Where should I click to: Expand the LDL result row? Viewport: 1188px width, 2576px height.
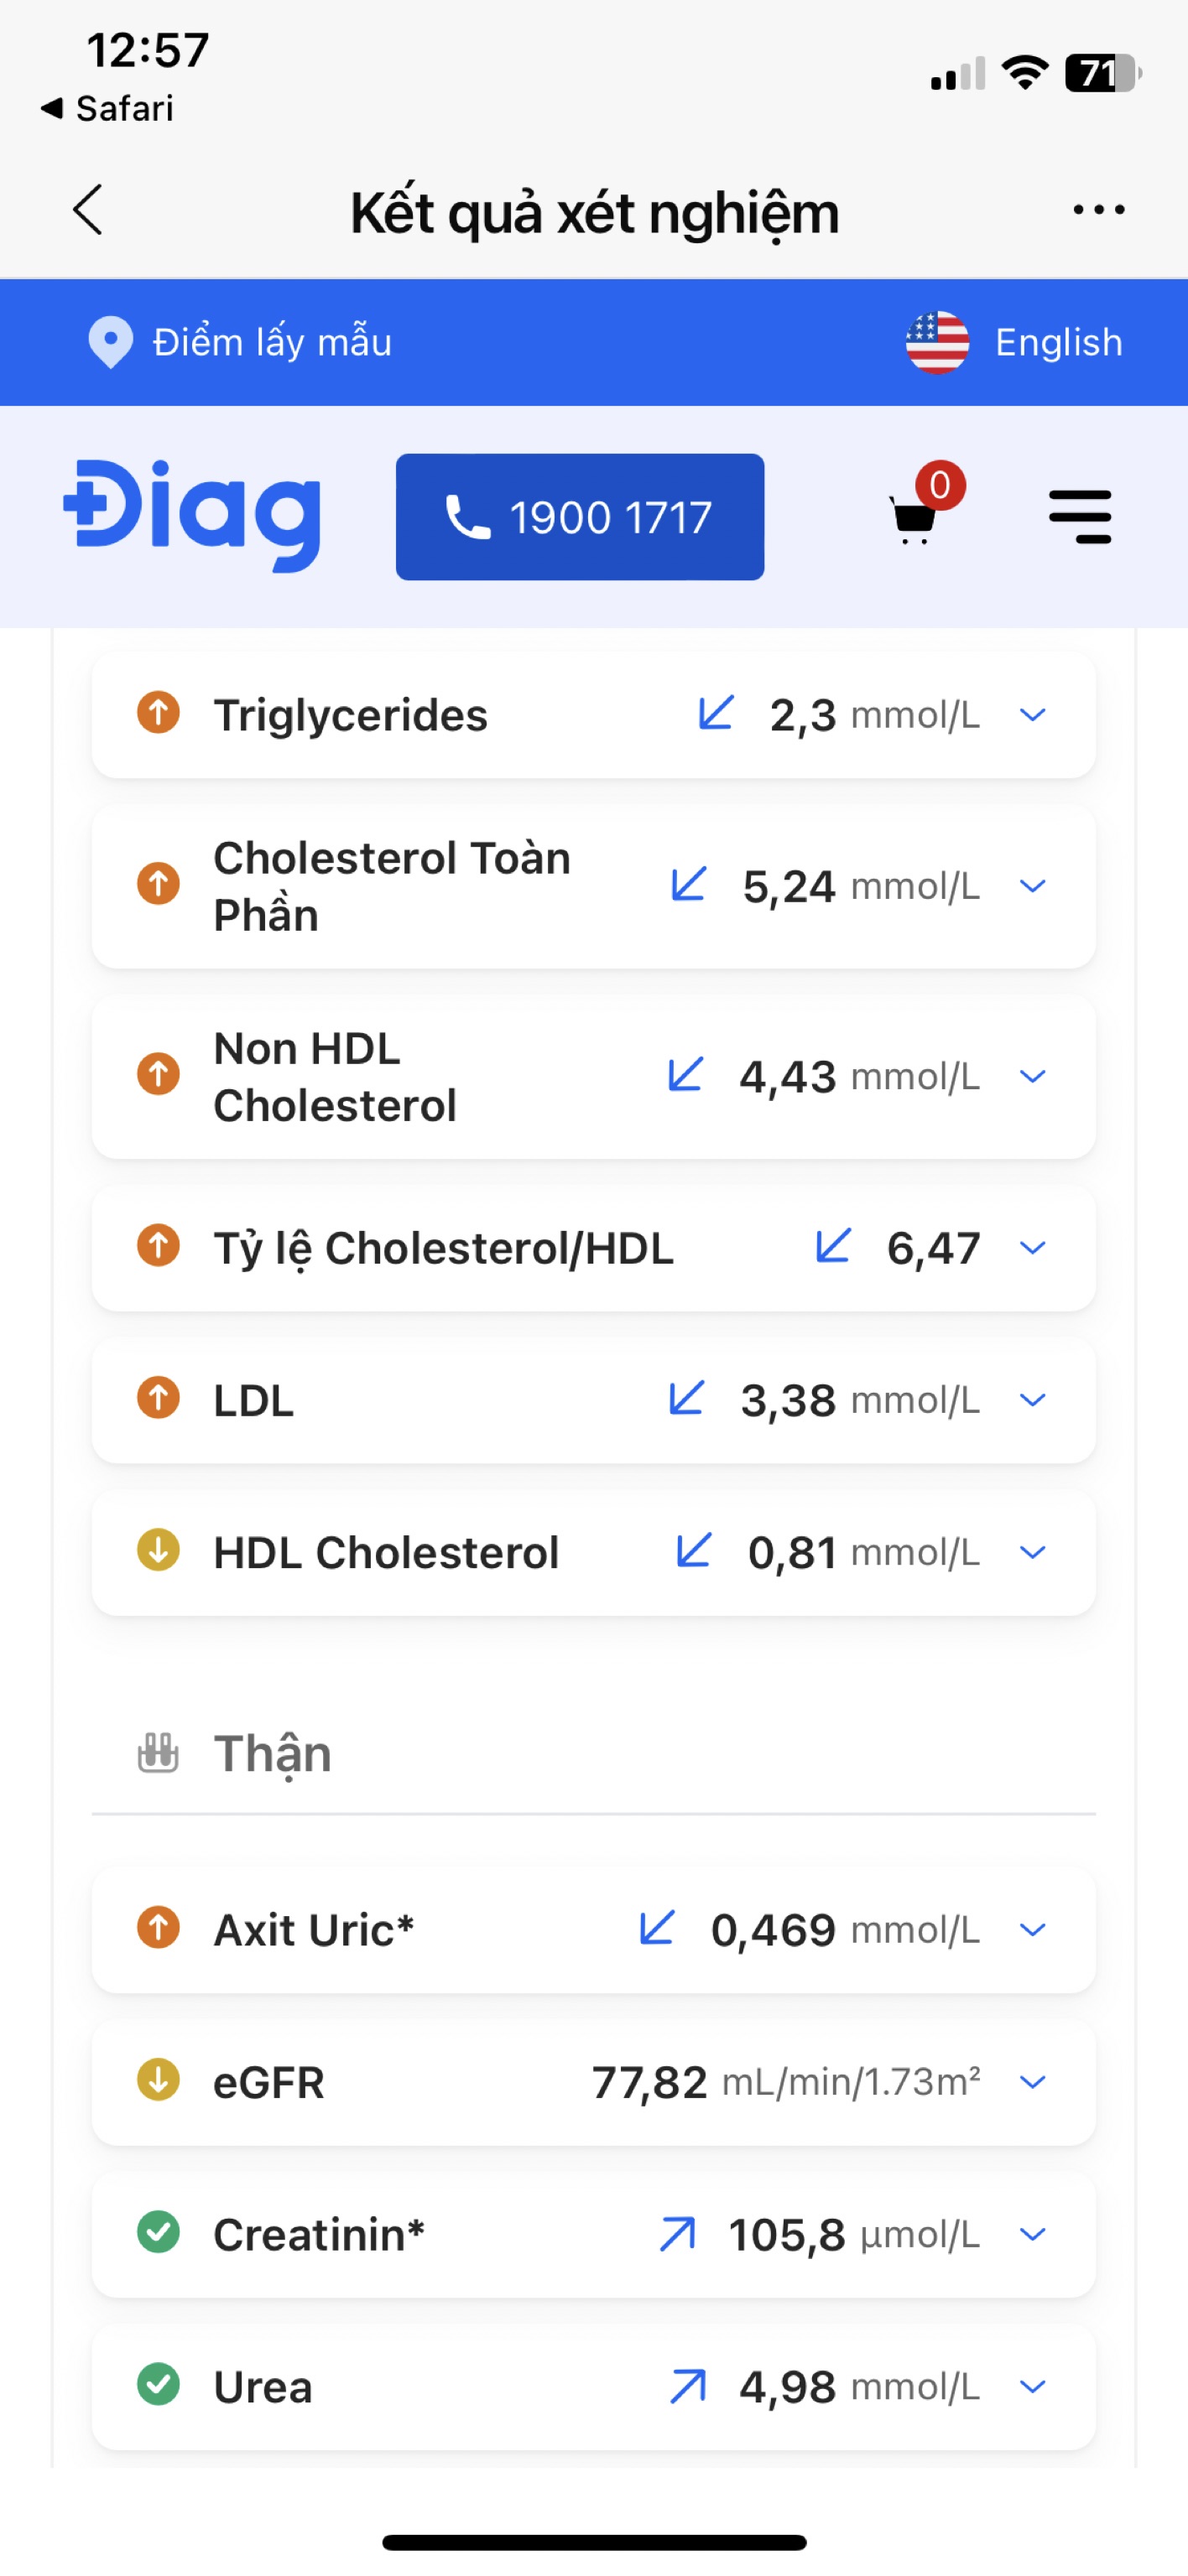1032,1400
